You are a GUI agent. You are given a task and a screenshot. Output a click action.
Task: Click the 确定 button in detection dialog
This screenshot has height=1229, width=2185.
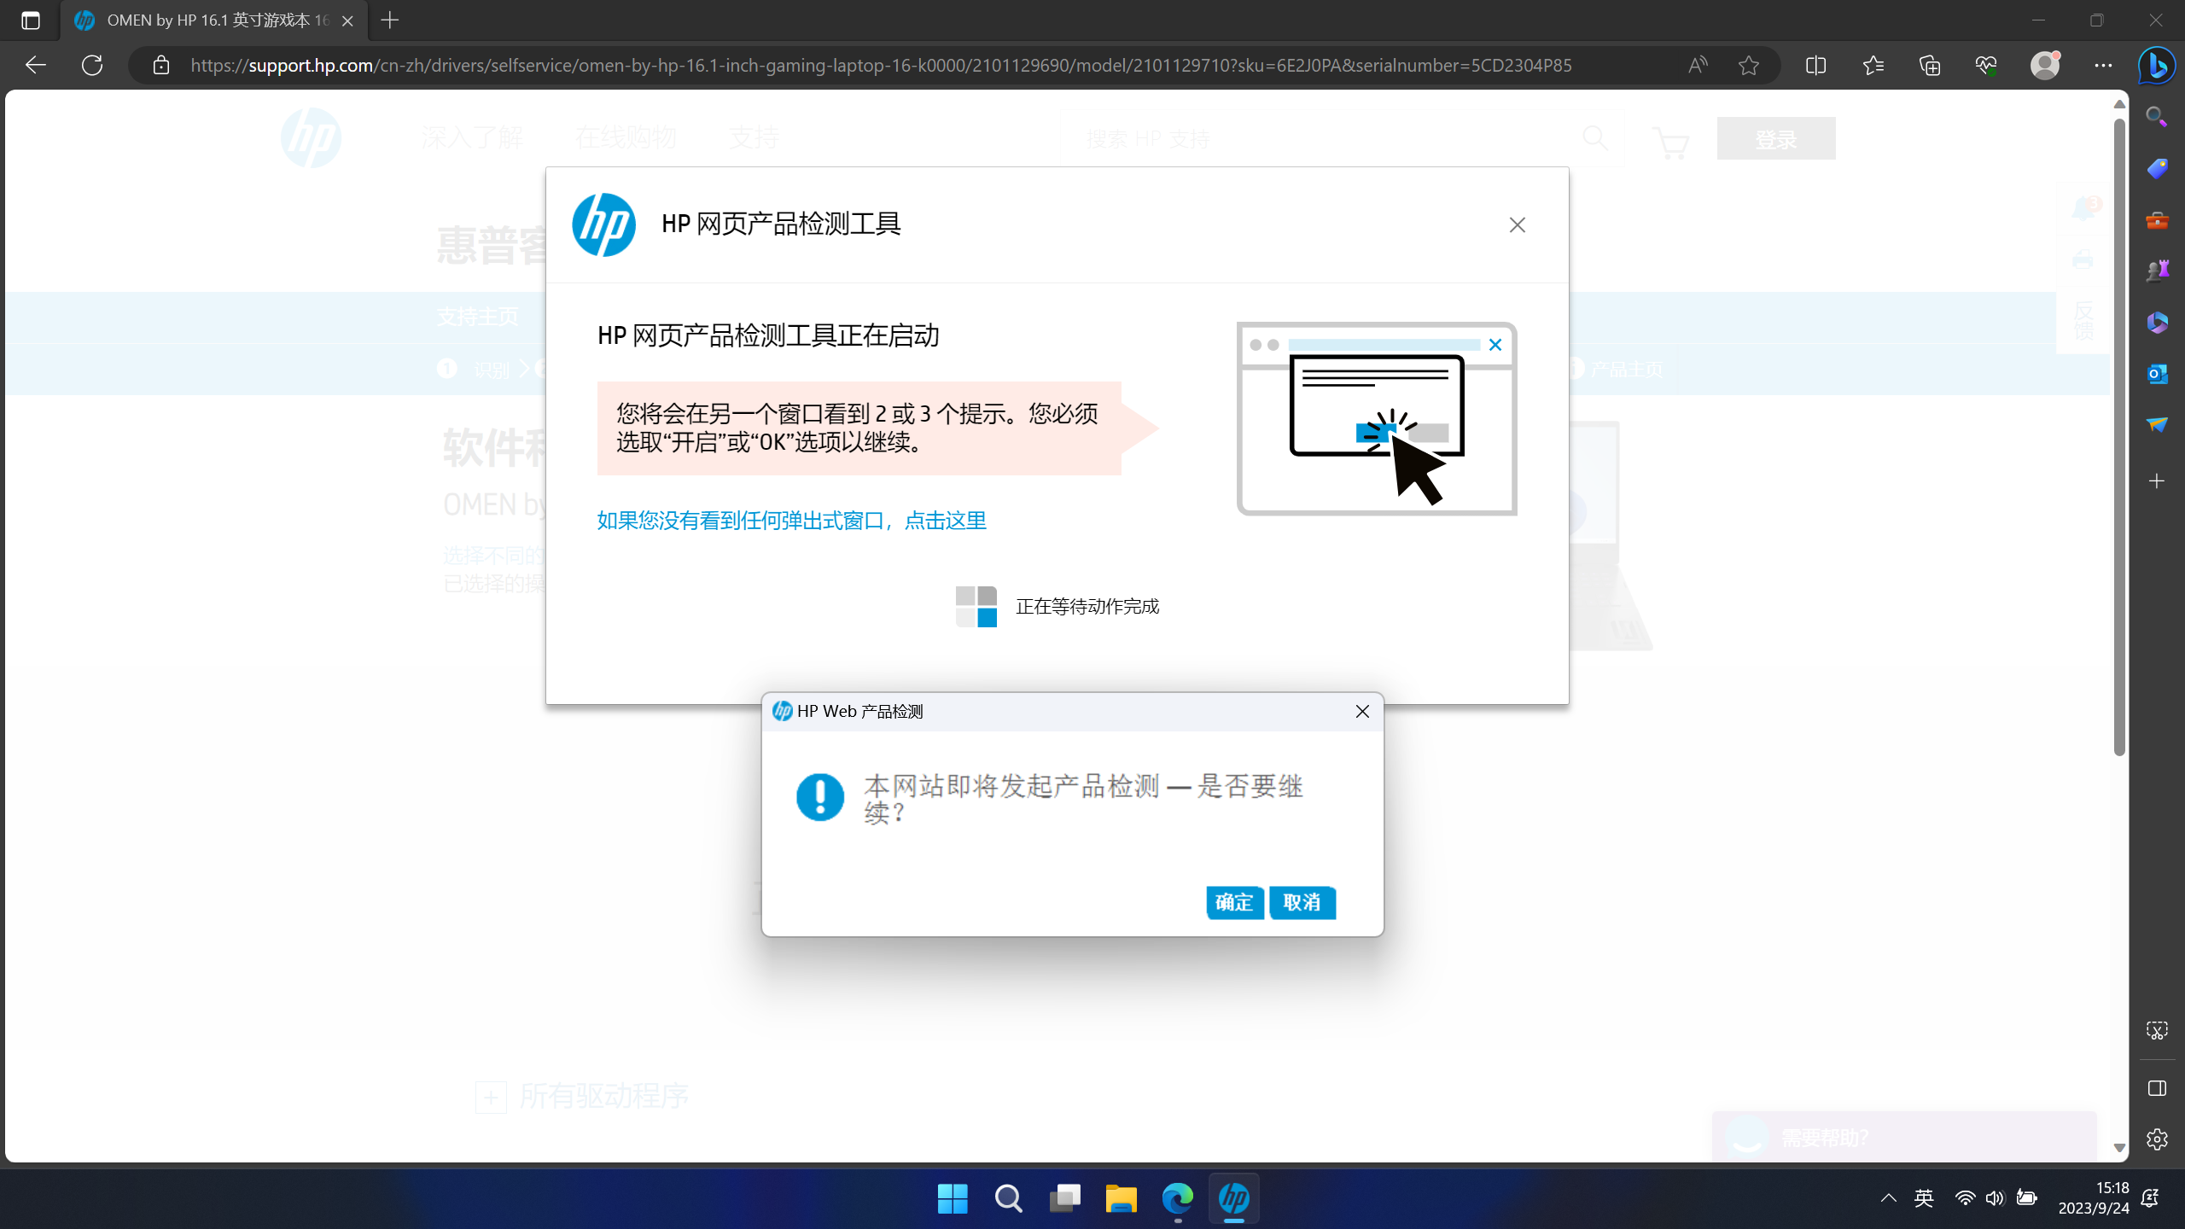tap(1234, 902)
